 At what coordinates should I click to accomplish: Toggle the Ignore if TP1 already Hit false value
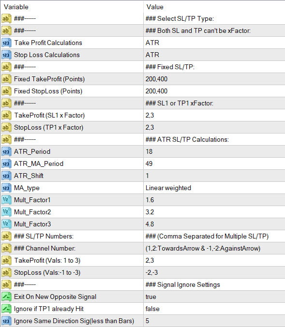pos(214,309)
